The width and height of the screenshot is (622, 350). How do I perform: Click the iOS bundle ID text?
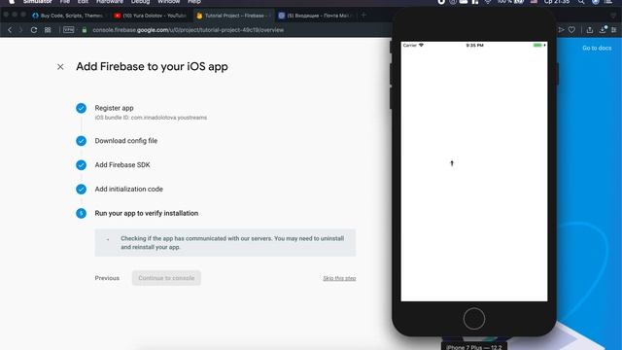(x=151, y=118)
